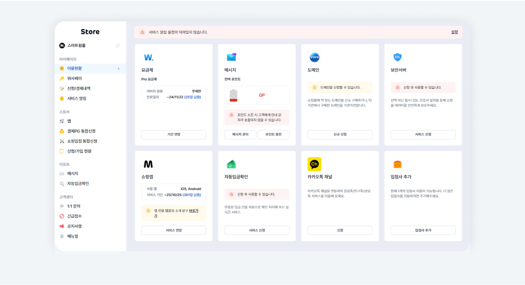Click 설정 link in the alert banner

coord(454,32)
